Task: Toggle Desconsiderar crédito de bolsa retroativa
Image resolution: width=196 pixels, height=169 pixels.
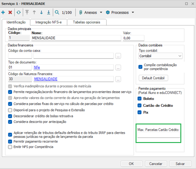Action: coord(10,116)
